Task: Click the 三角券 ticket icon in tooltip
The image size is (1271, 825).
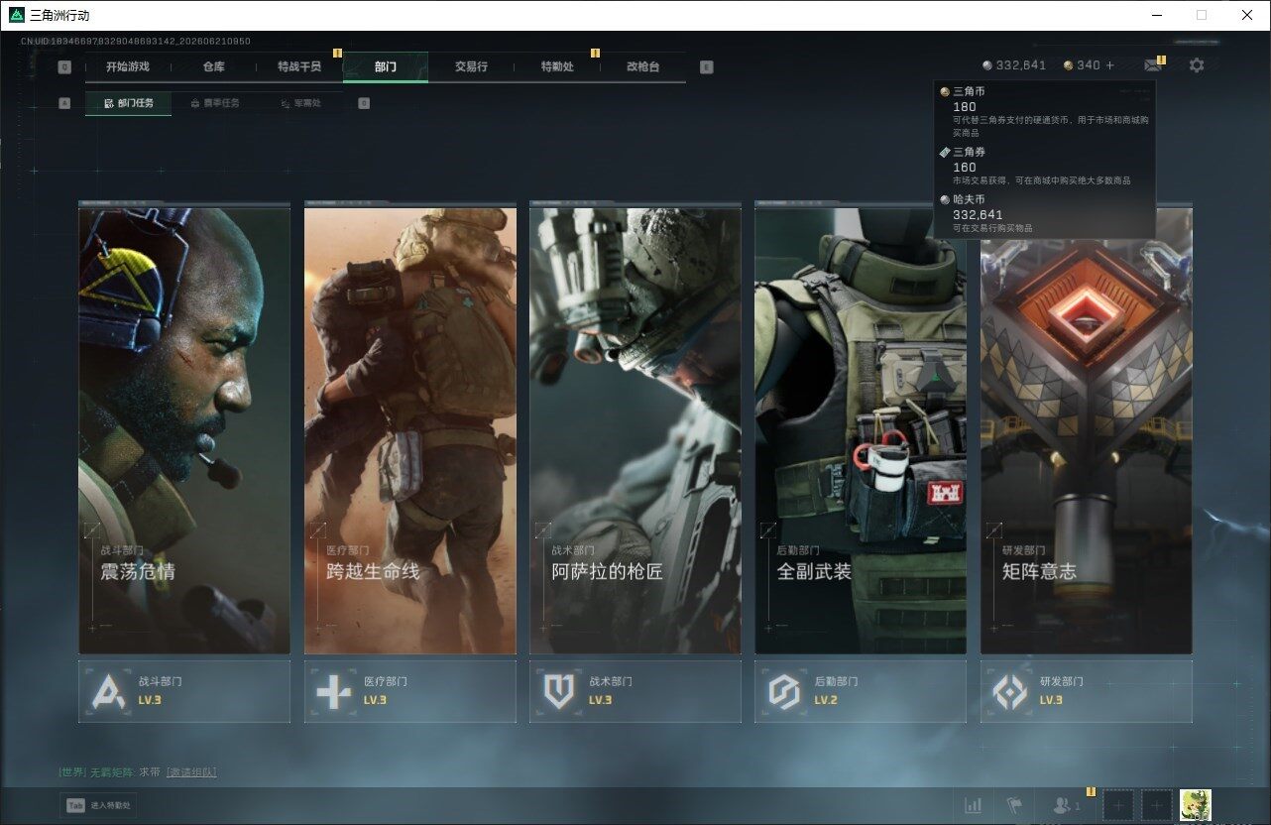Action: 945,152
